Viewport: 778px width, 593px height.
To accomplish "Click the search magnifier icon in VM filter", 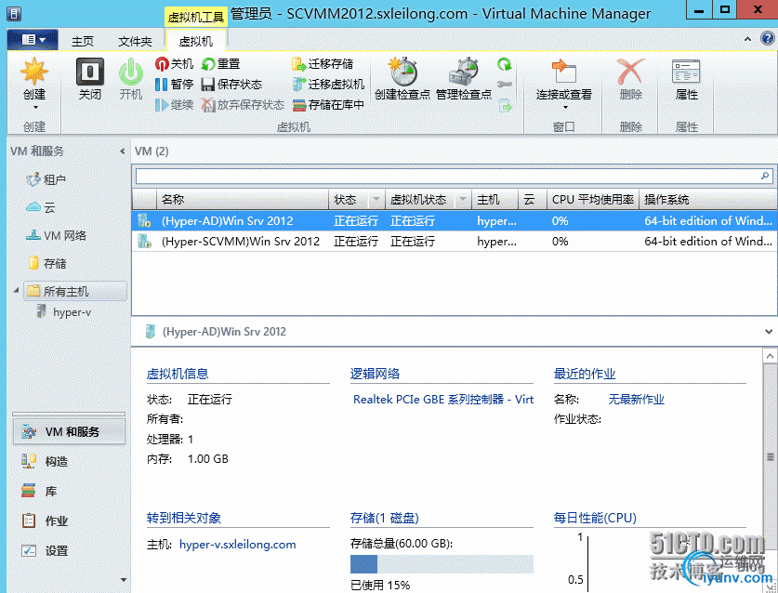I will tap(765, 176).
